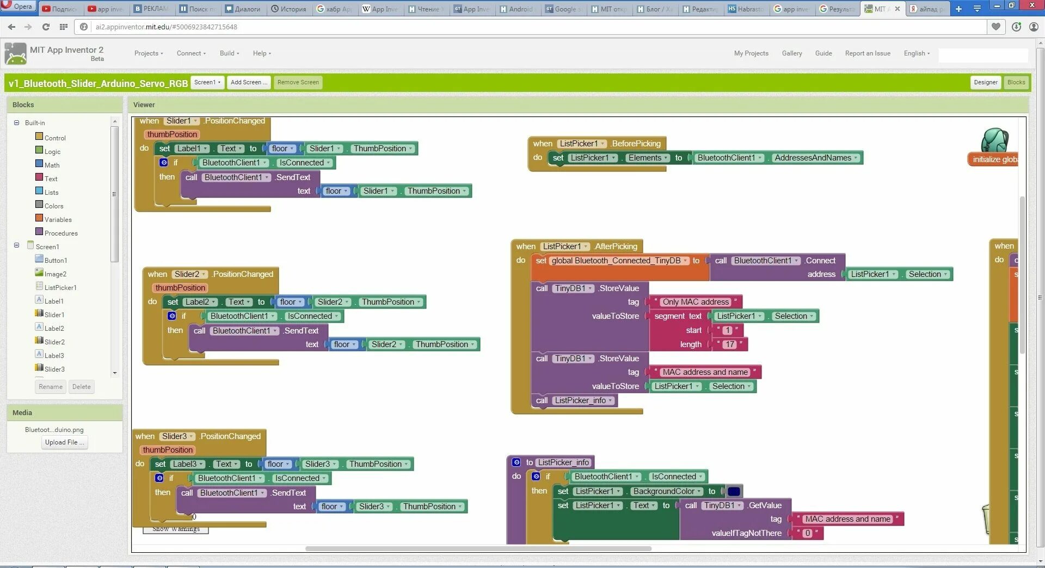Select the Label2 component icon

(x=39, y=327)
